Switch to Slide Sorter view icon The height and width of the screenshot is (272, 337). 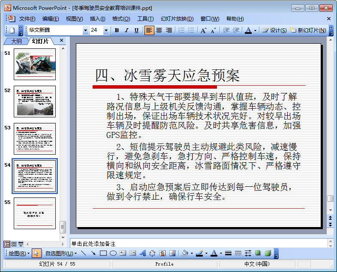pyautogui.click(x=14, y=244)
